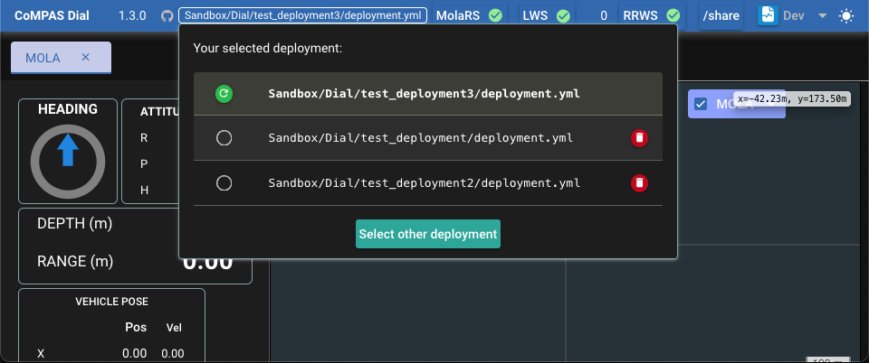Screen dimensions: 869x363
Task: Click Select other deployment button
Action: pos(427,234)
